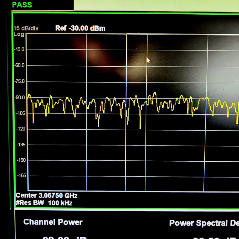
Task: Click the -90.0 y-axis label
Action: [20, 97]
